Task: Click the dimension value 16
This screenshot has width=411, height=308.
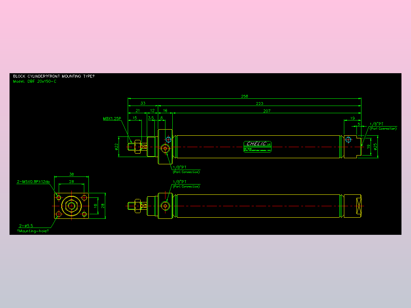Action: click(165, 111)
